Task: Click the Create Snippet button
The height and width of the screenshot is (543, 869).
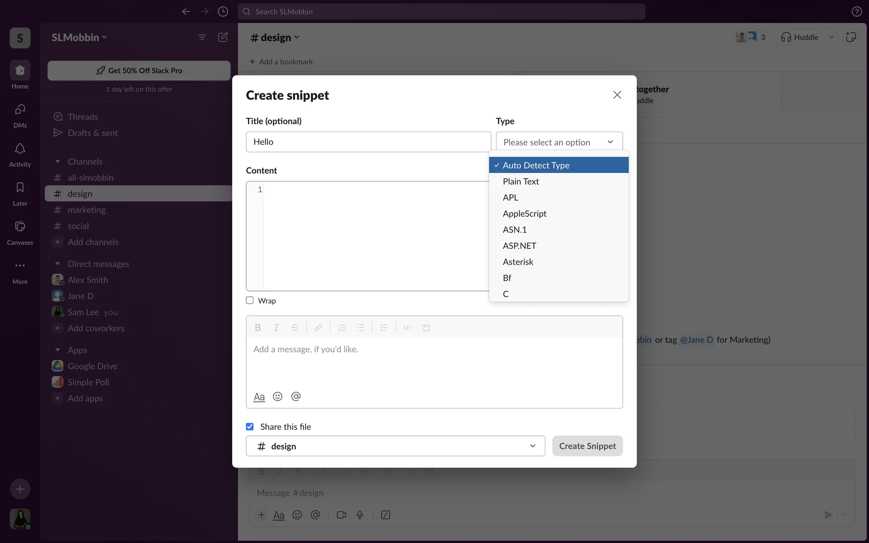Action: (587, 446)
